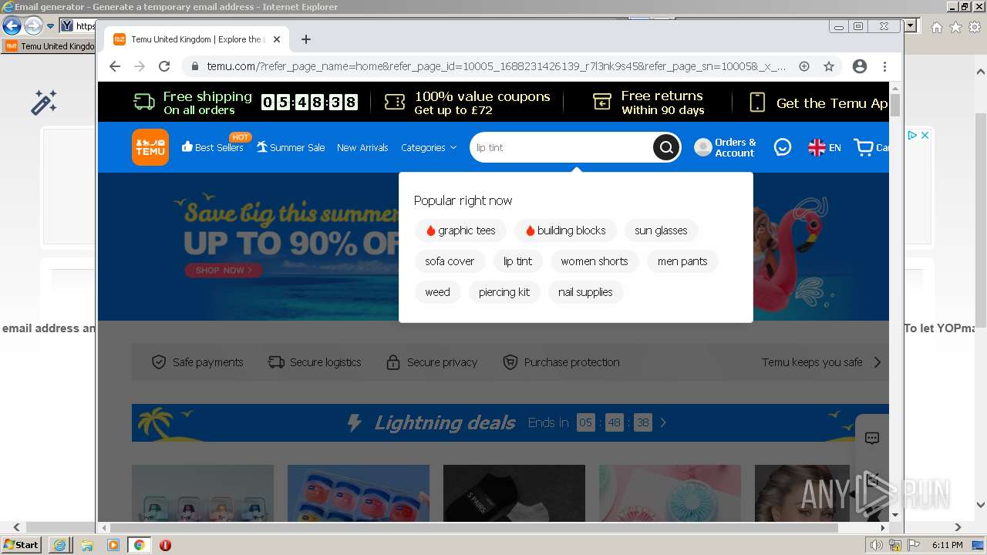Open New Arrivals page
Image resolution: width=987 pixels, height=555 pixels.
362,147
